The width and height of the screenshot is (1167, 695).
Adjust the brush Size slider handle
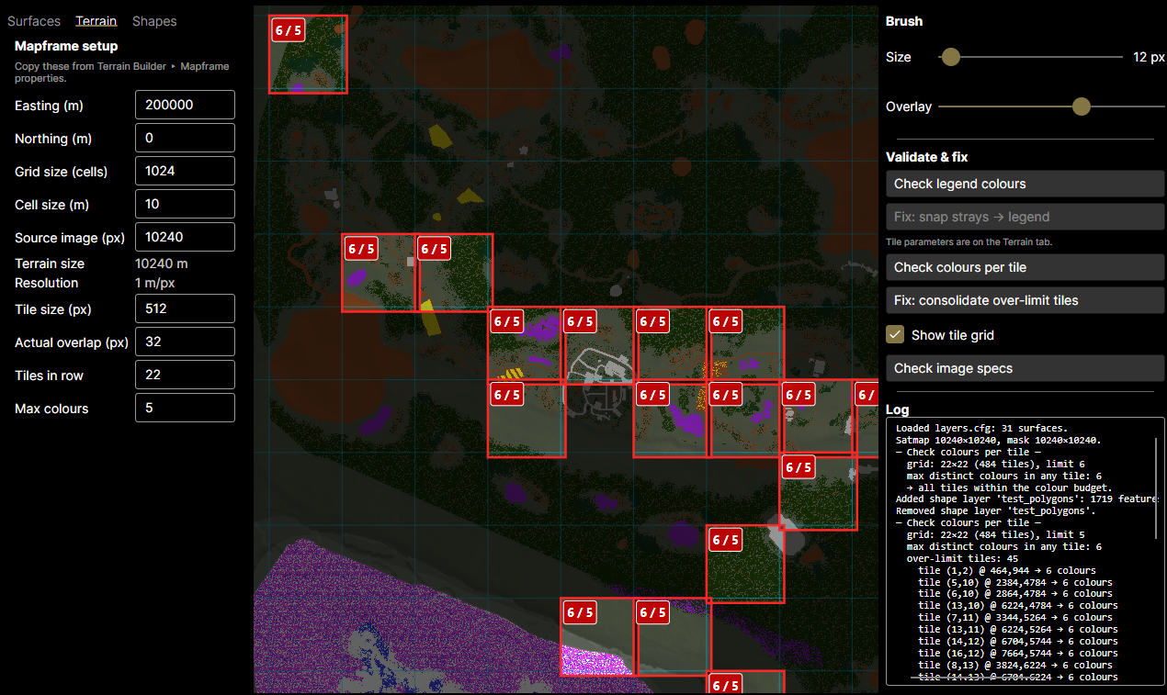[951, 57]
